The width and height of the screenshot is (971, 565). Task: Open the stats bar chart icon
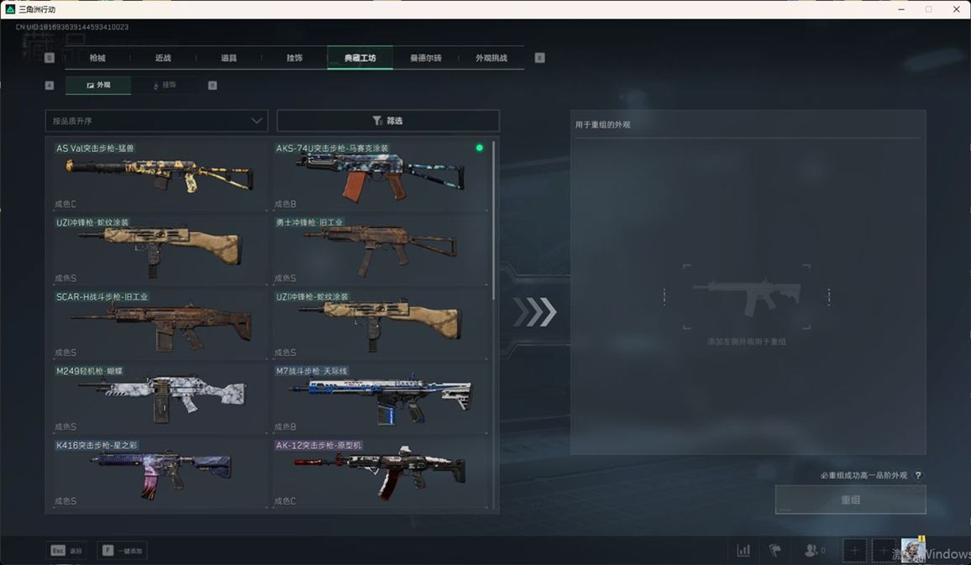coord(743,551)
